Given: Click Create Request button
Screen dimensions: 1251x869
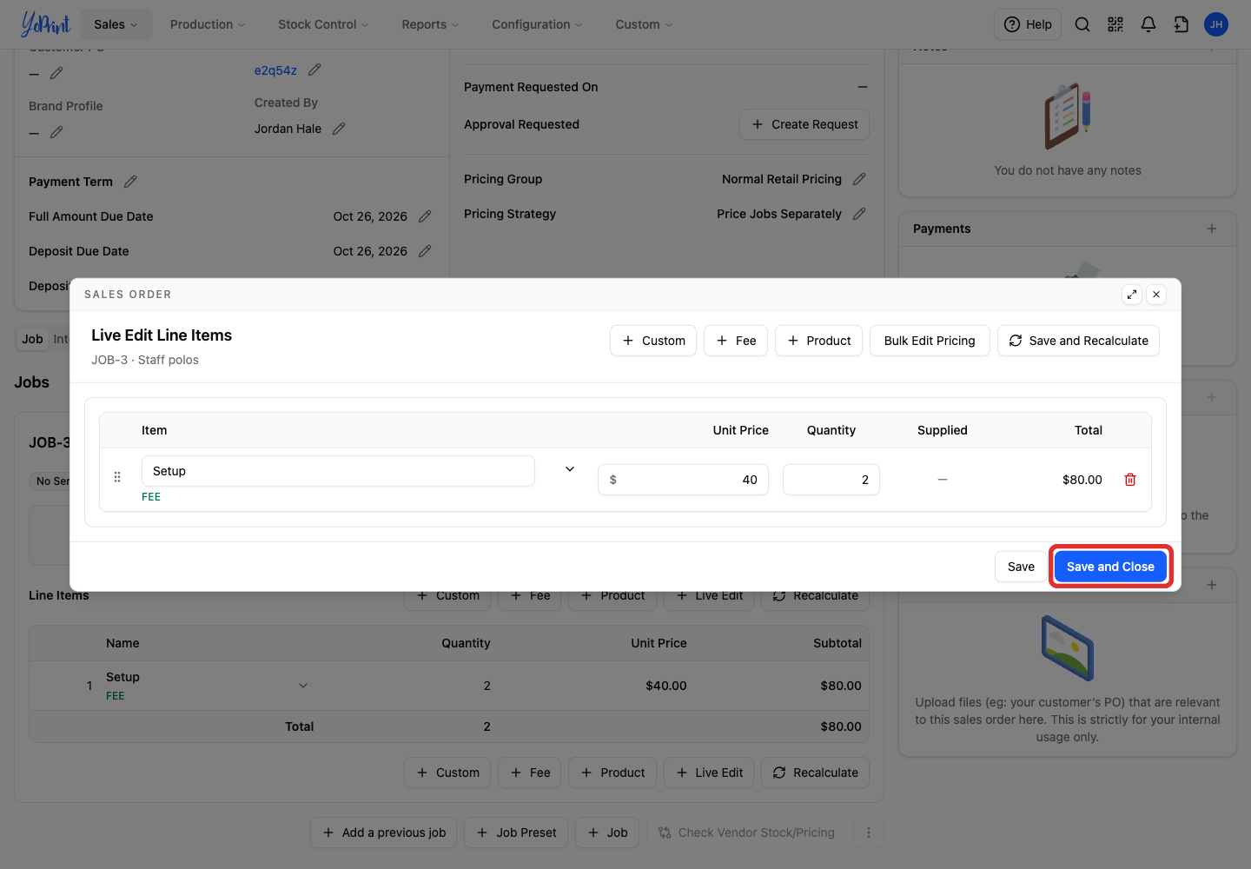Looking at the screenshot, I should (x=804, y=124).
